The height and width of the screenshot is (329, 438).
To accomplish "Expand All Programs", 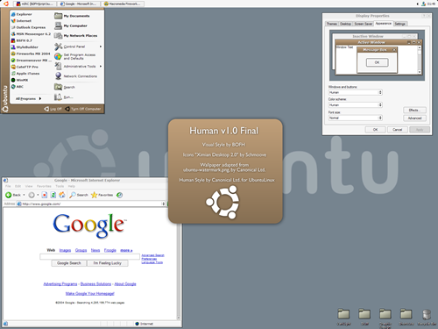I will [28, 98].
